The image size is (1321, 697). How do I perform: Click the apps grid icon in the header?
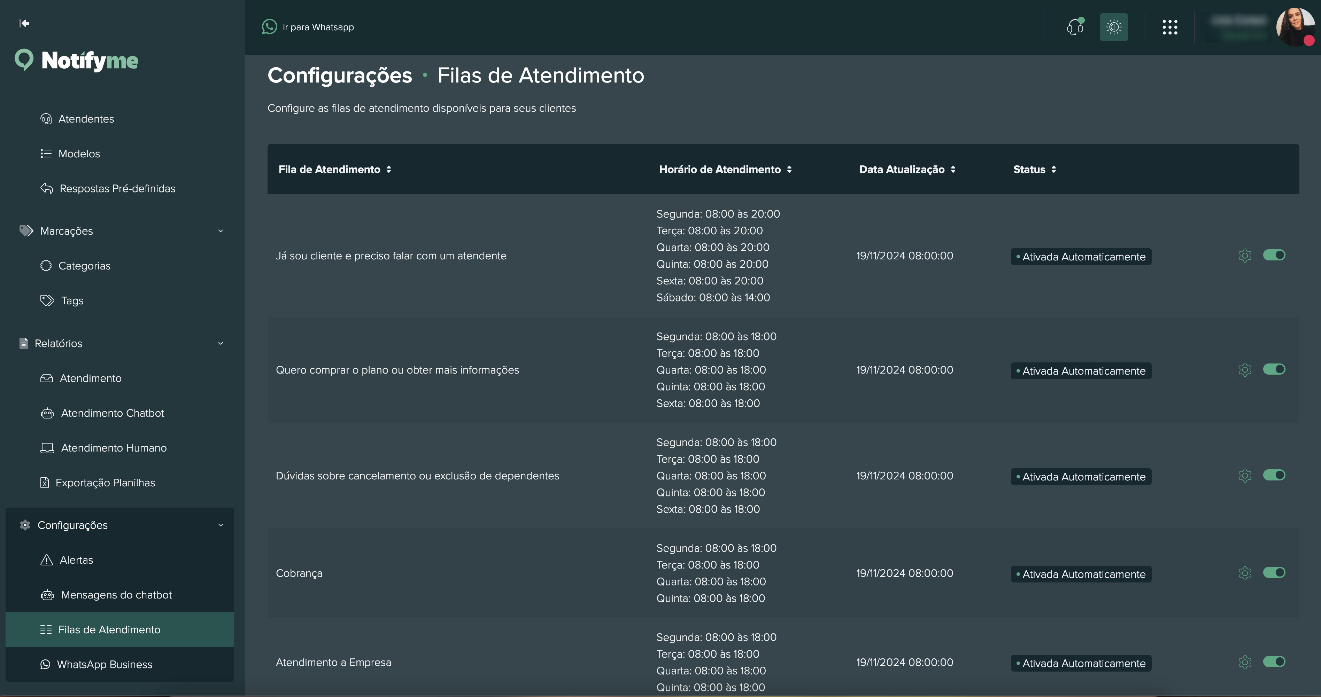tap(1170, 27)
